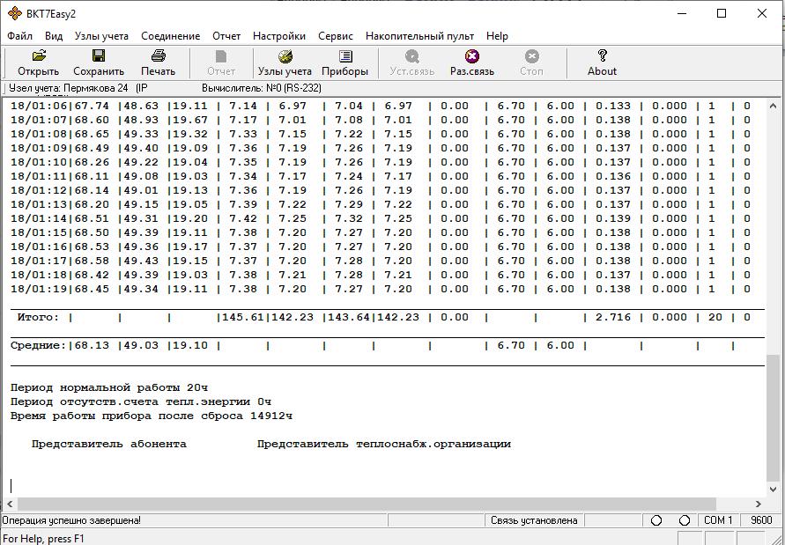Open a file with the Открыть icon

37,62
